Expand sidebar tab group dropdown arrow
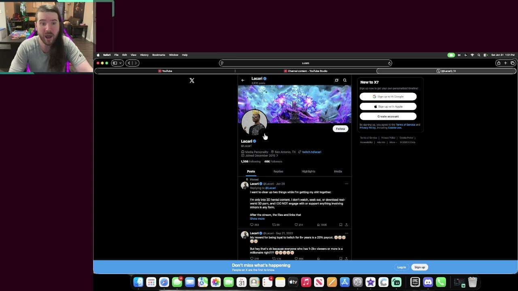 click(120, 63)
